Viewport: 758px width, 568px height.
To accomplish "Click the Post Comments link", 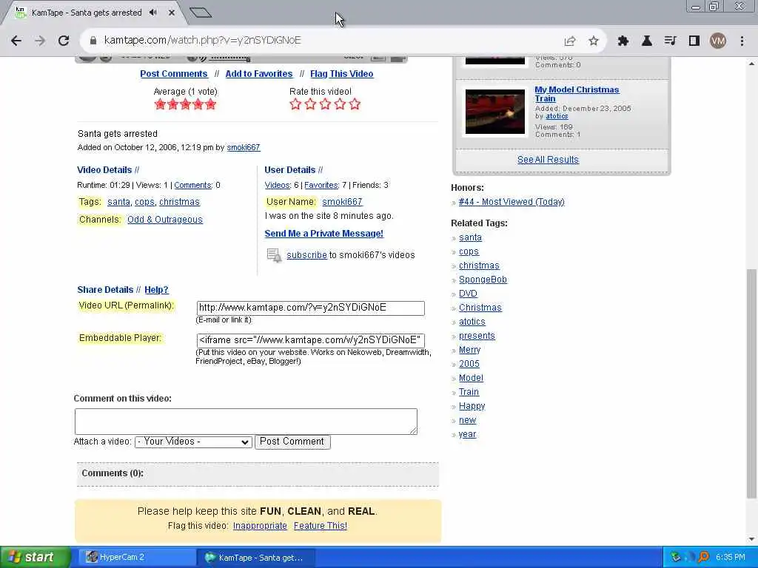I will [x=173, y=74].
